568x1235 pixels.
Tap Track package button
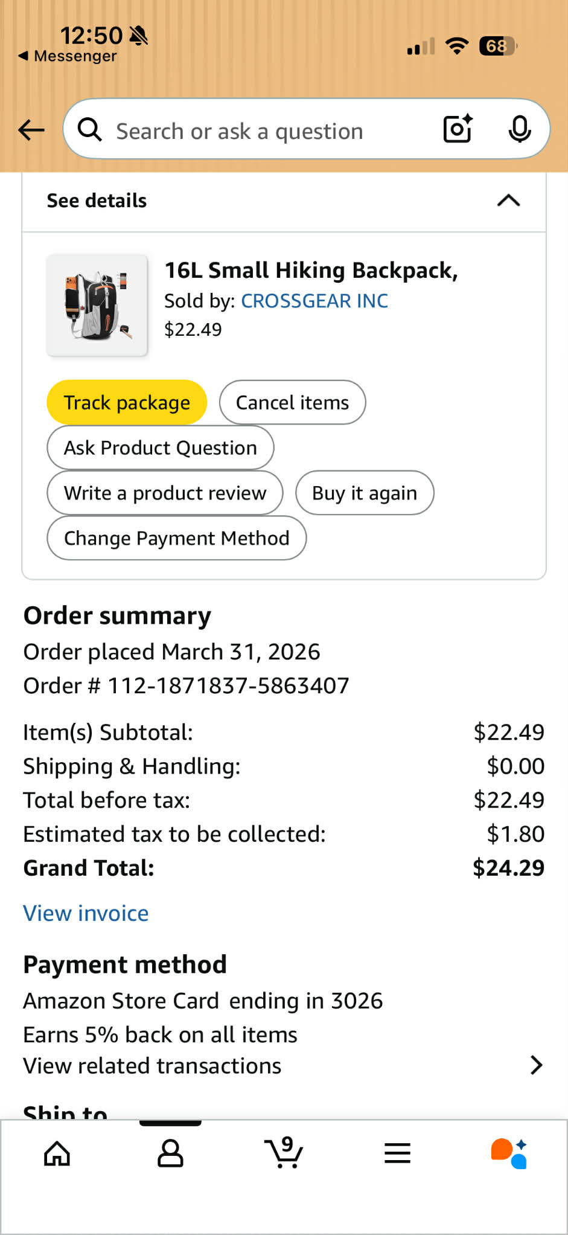127,402
